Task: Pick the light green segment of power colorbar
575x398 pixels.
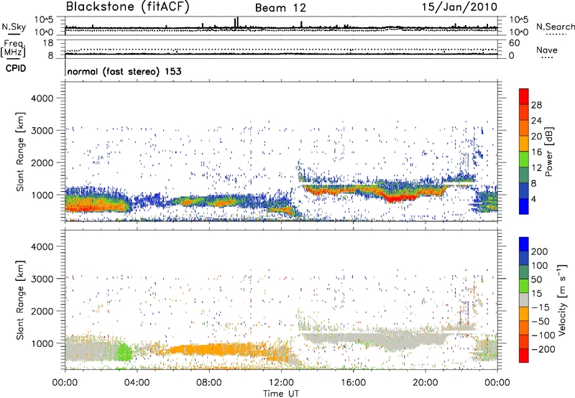Action: pos(524,159)
